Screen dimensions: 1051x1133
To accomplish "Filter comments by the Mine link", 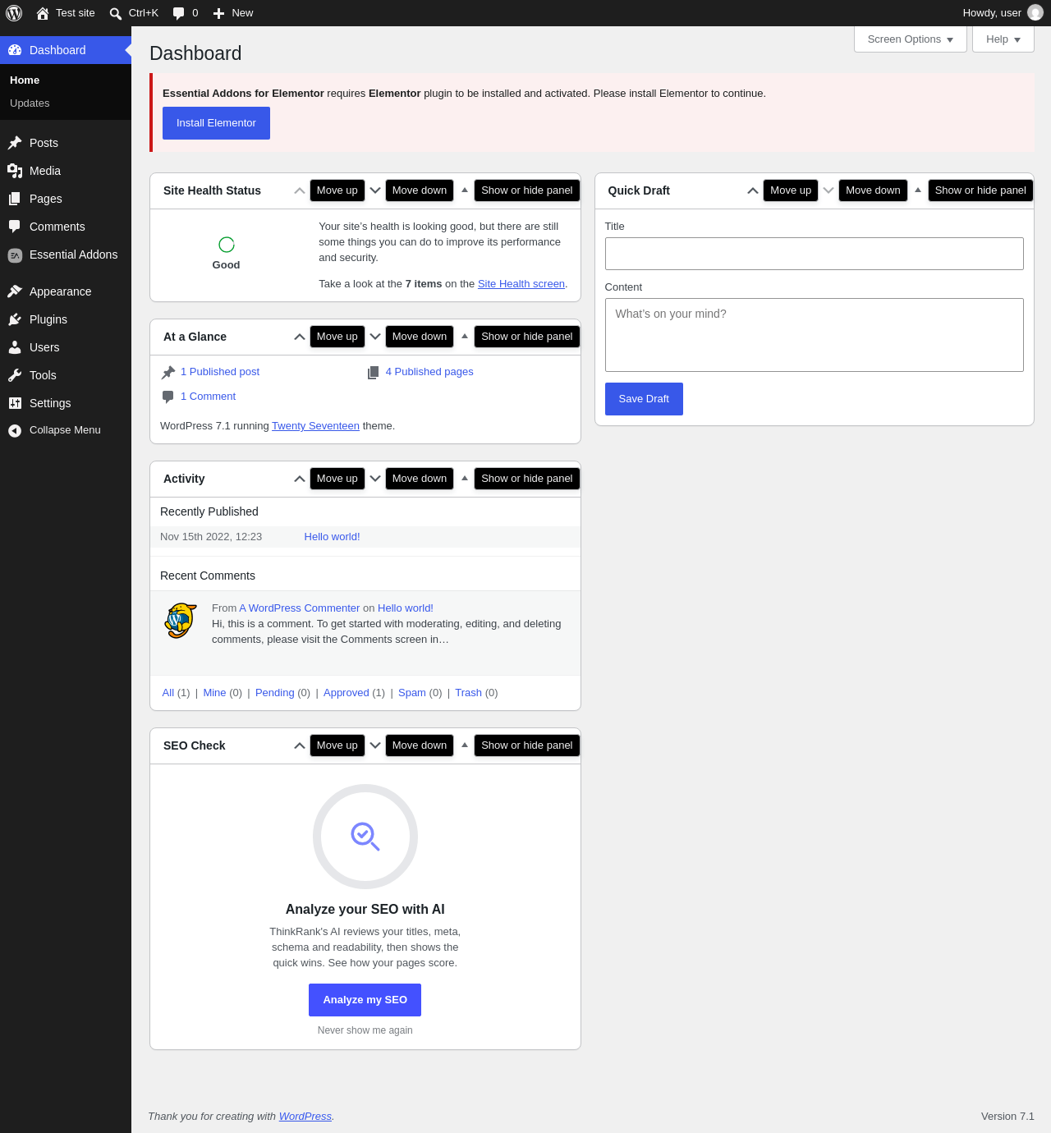I will click(214, 693).
